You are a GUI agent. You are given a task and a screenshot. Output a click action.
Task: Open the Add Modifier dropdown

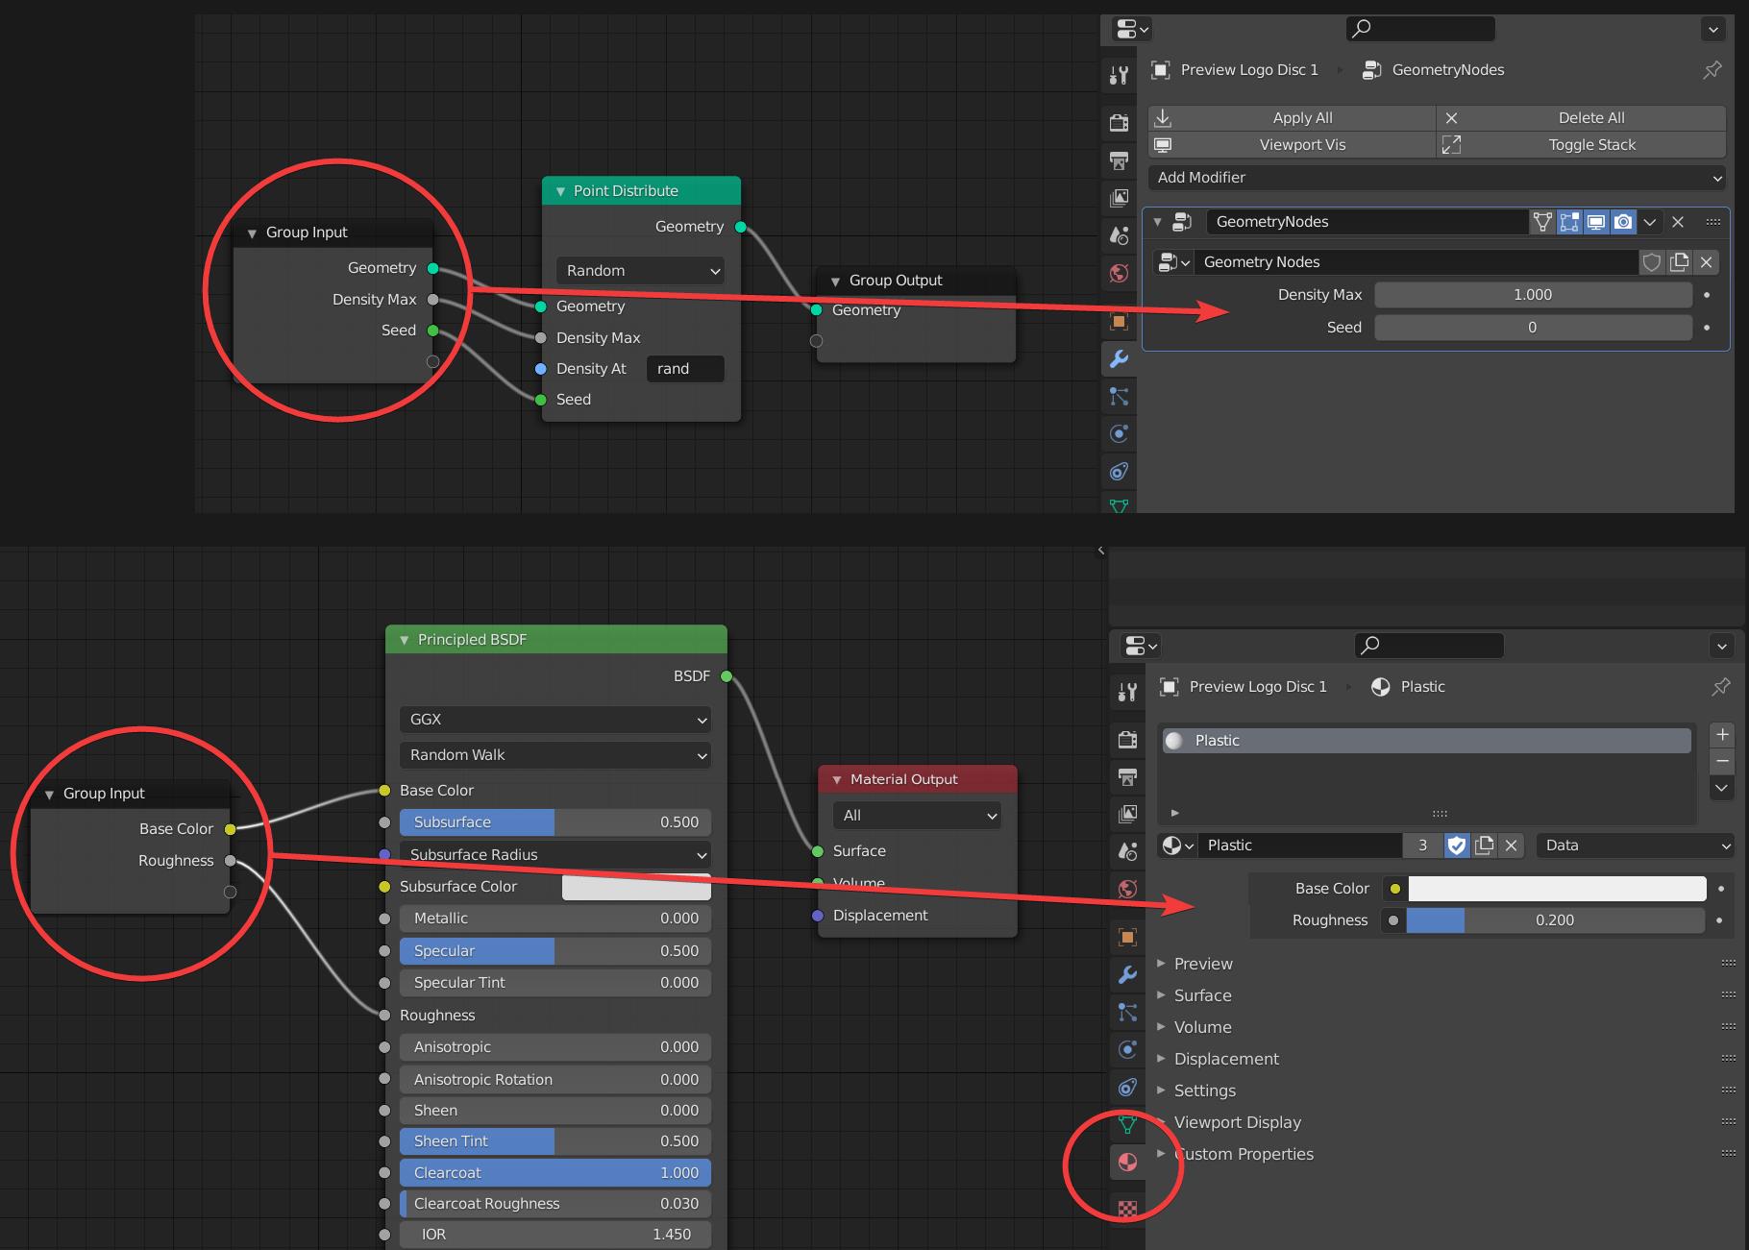[x=1437, y=178]
